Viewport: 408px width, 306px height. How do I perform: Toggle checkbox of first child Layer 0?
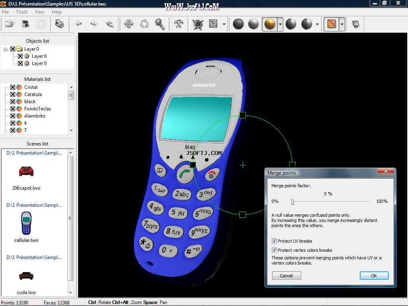pyautogui.click(x=20, y=56)
